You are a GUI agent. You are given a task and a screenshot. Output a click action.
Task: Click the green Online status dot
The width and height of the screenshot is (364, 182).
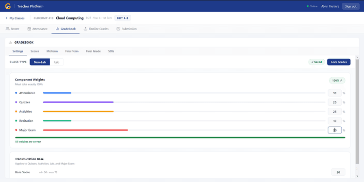(308, 6)
